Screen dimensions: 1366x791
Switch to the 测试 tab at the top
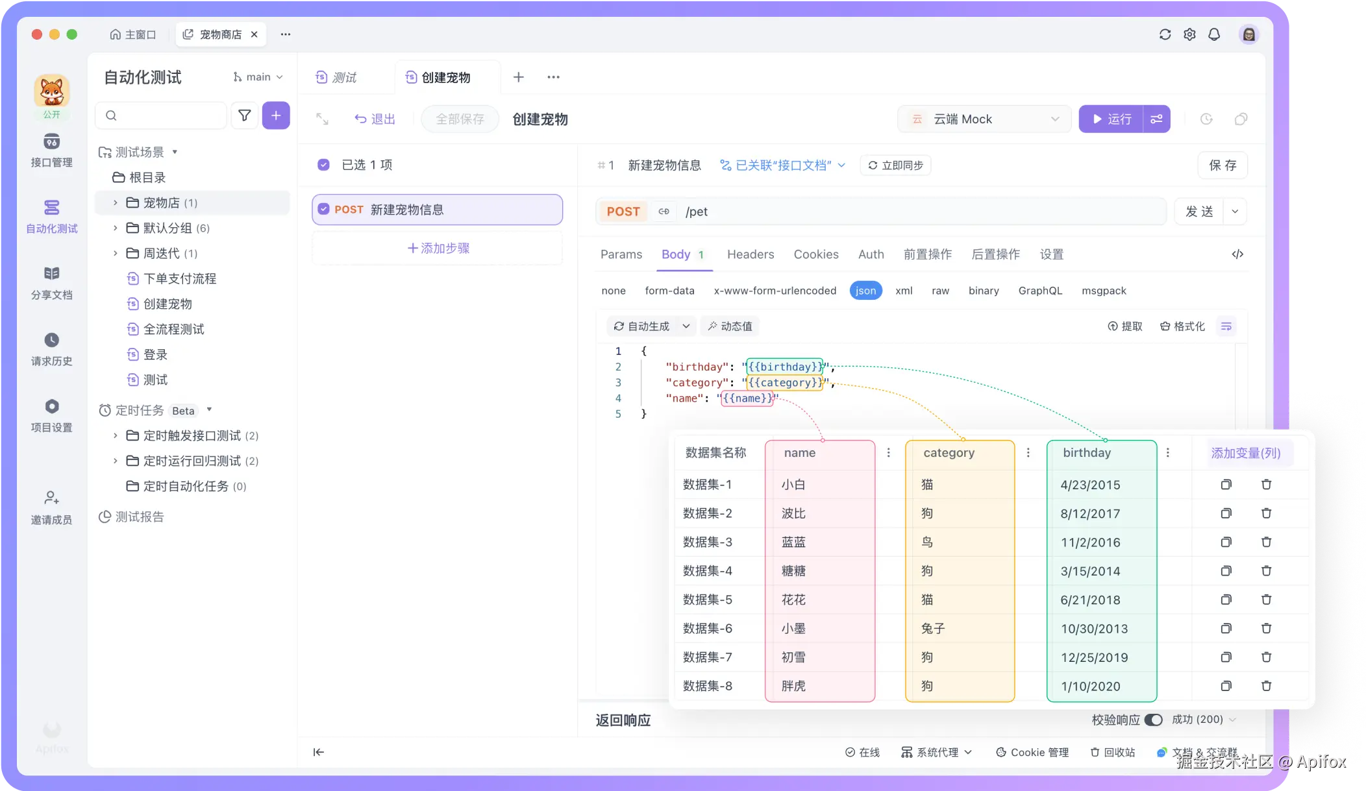[x=345, y=77]
